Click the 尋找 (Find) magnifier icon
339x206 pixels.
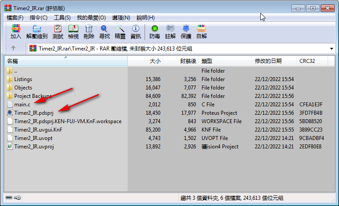(x=105, y=28)
